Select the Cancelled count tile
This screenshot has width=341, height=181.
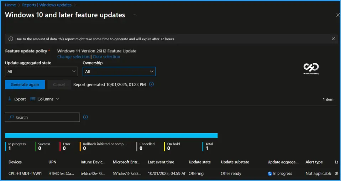pyautogui.click(x=146, y=146)
